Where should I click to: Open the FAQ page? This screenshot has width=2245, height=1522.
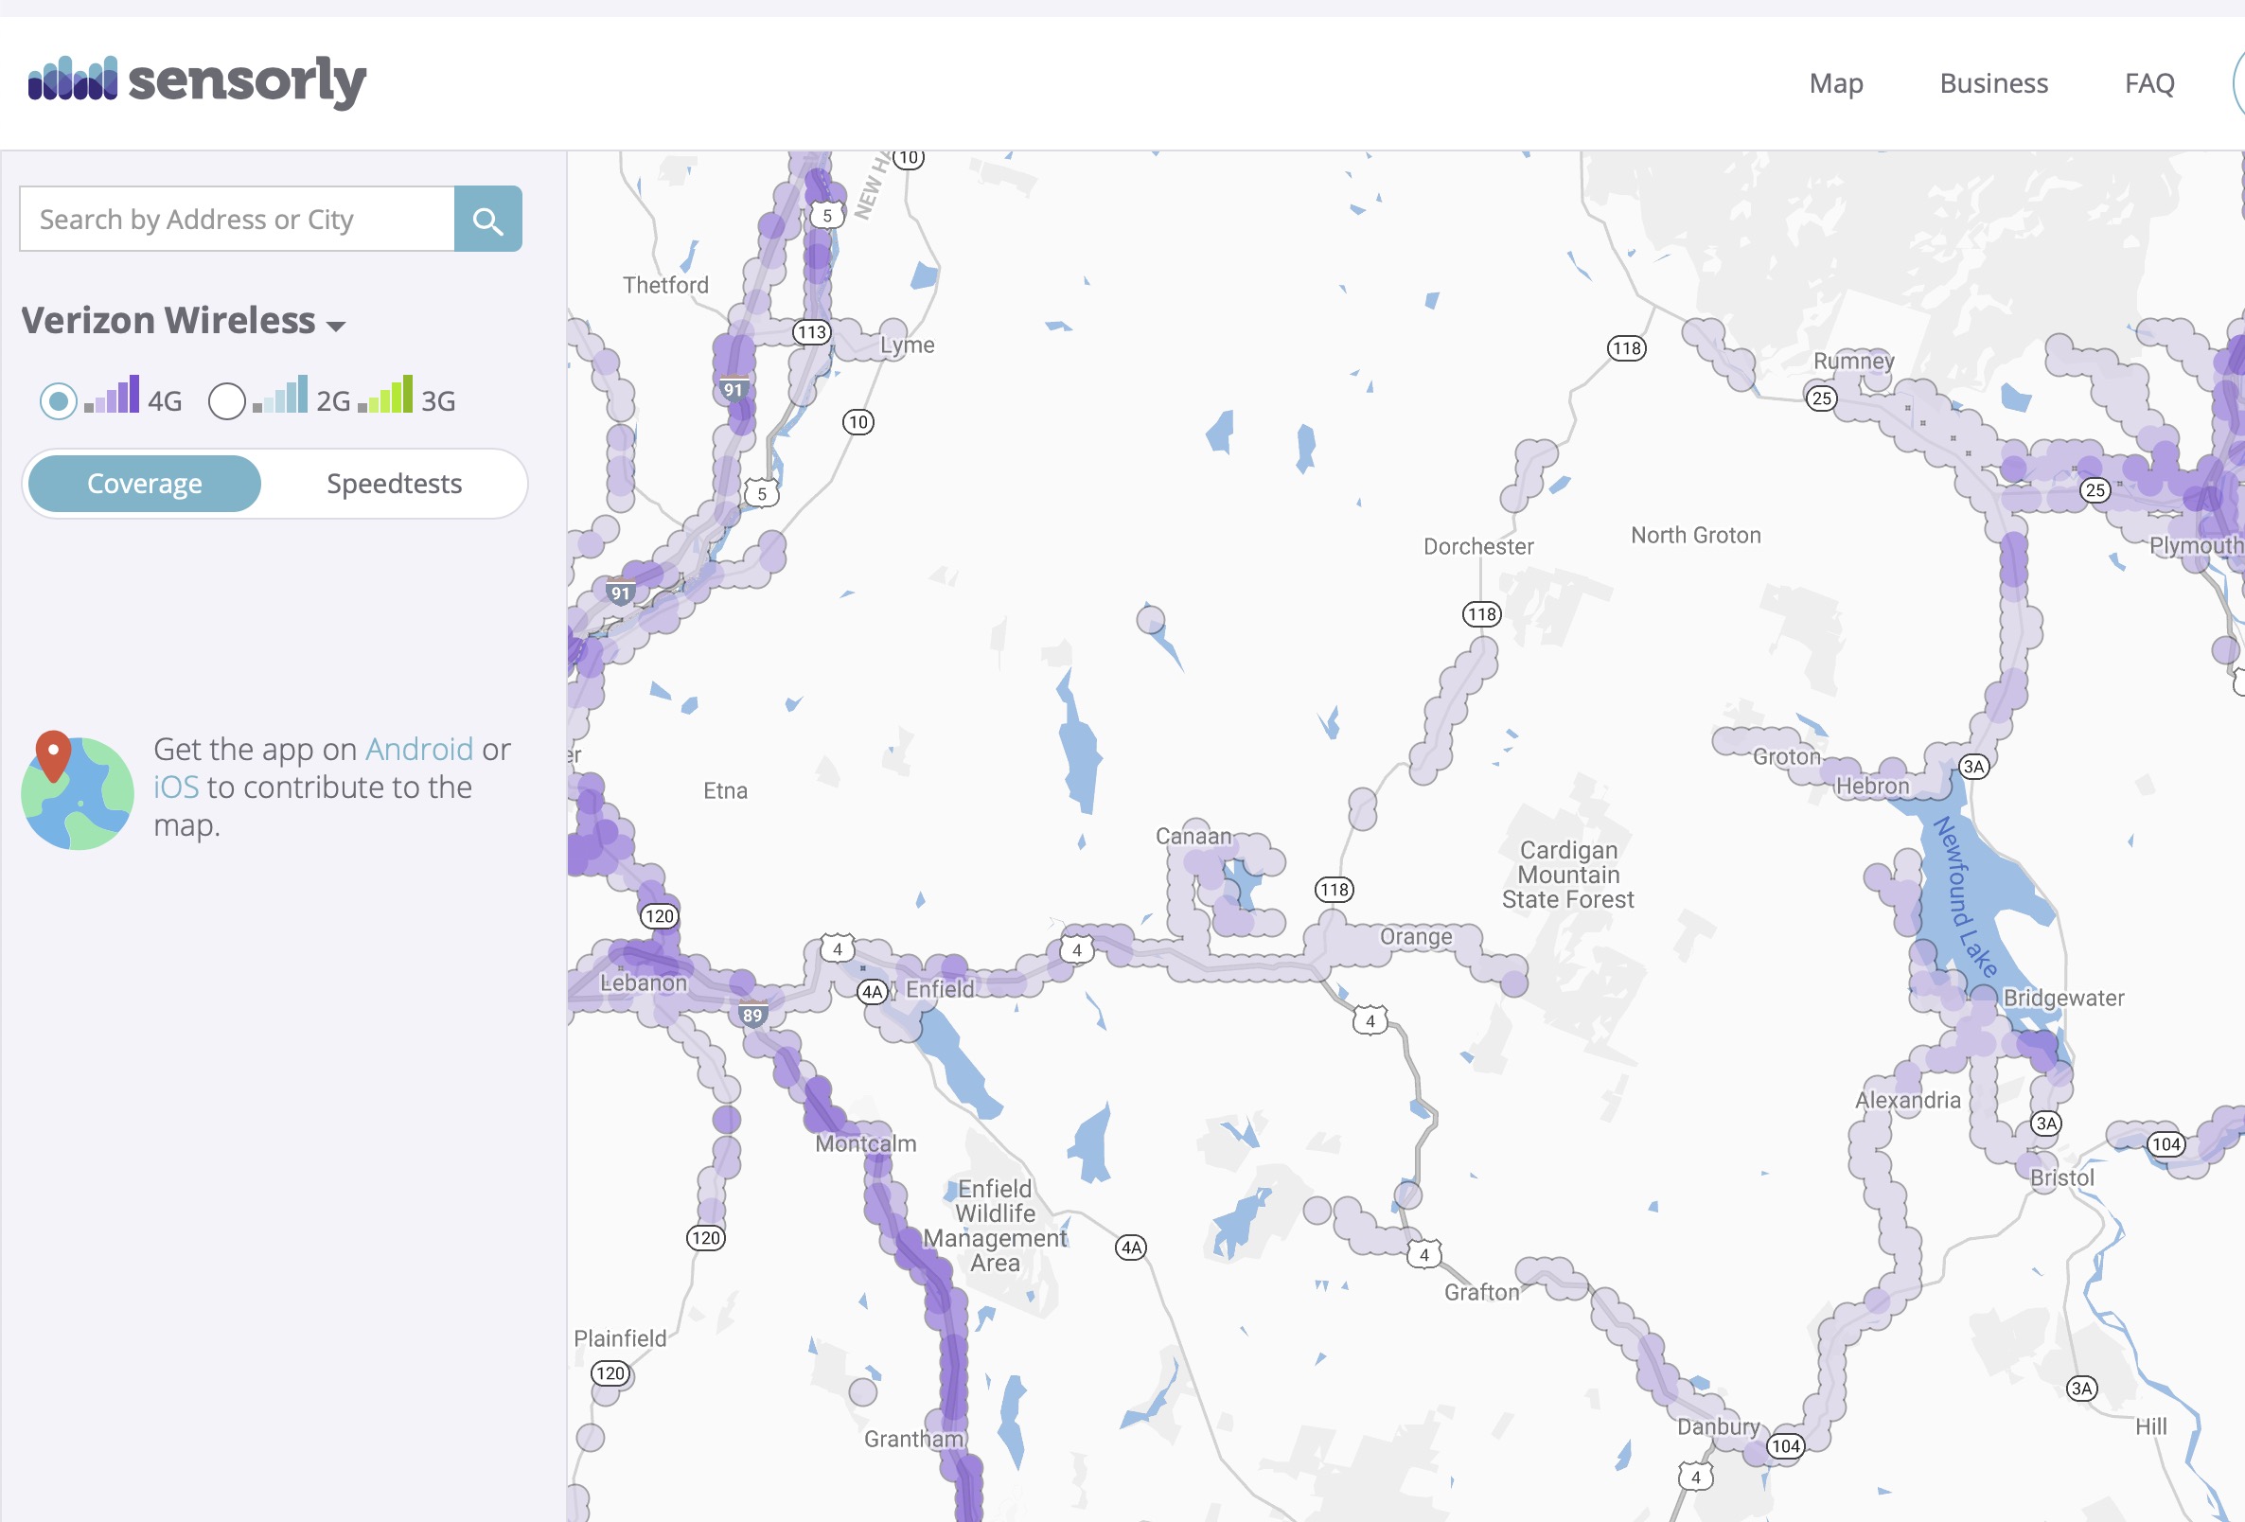point(2148,83)
